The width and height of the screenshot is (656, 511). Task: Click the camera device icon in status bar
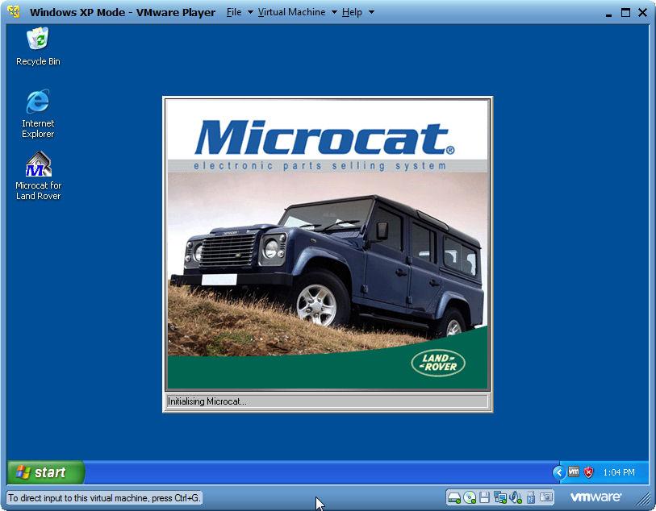coord(546,497)
